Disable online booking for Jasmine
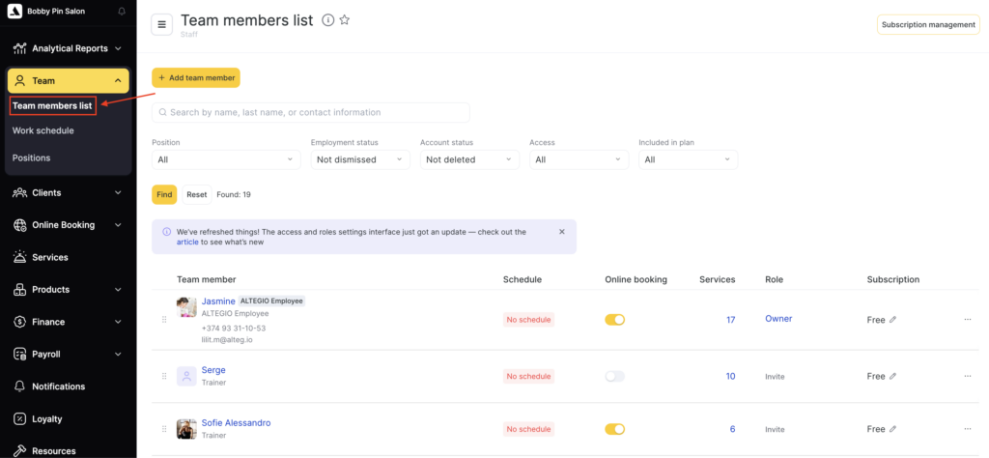 pyautogui.click(x=614, y=320)
